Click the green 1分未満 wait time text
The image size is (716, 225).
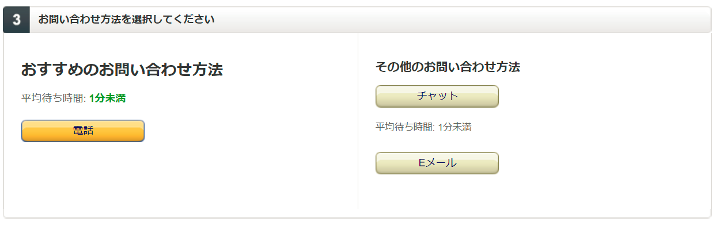coord(107,98)
